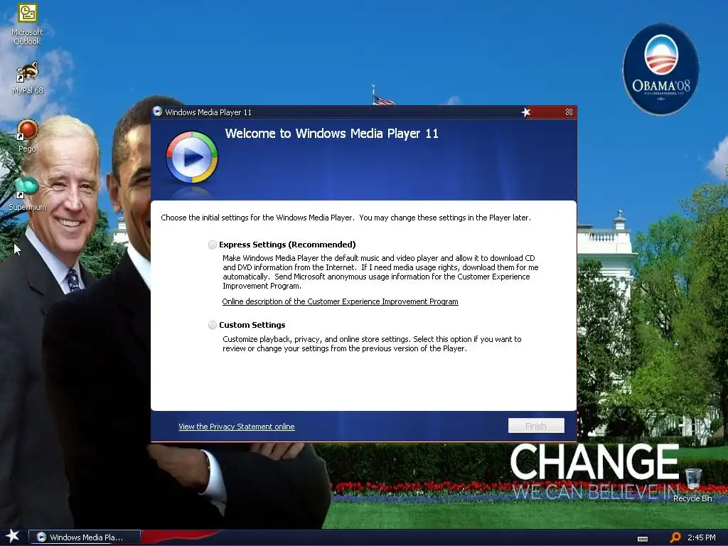This screenshot has height=546, width=728.
Task: Click the Windows Media Player 11 title text
Action: tap(208, 112)
